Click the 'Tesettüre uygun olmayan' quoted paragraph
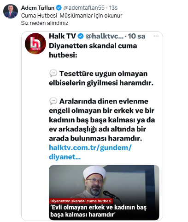 pyautogui.click(x=101, y=78)
